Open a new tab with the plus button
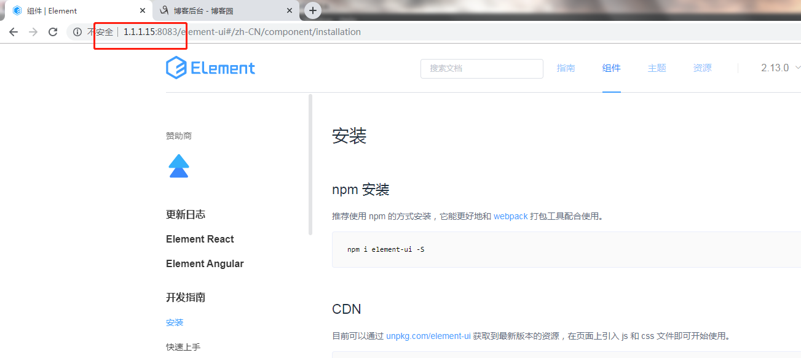Screen dimensions: 801x358 313,10
